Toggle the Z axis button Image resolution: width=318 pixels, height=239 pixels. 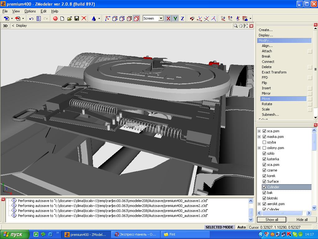point(182,19)
